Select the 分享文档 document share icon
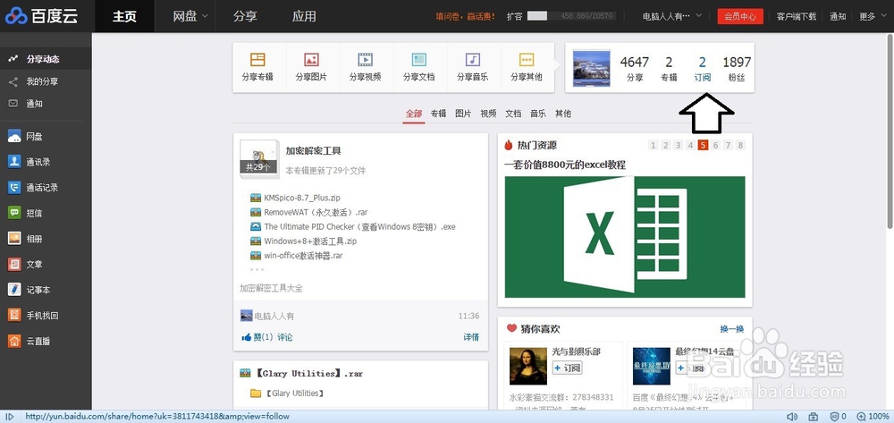Image resolution: width=894 pixels, height=423 pixels. coord(418,59)
